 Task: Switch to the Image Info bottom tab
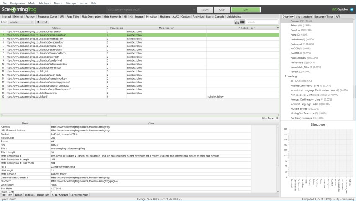click(43, 195)
